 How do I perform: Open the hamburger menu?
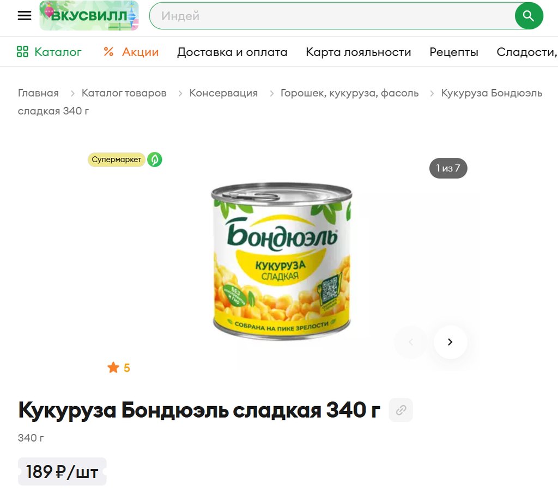click(24, 16)
